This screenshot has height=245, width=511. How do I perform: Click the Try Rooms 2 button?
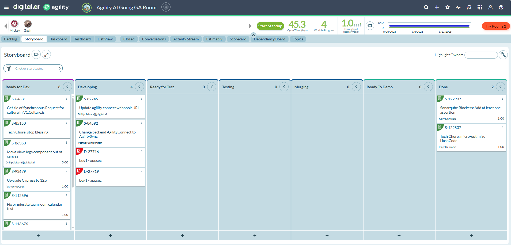click(x=495, y=26)
